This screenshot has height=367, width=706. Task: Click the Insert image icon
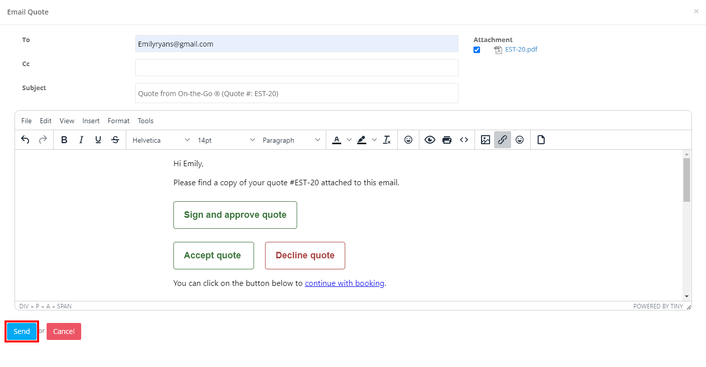pos(486,140)
